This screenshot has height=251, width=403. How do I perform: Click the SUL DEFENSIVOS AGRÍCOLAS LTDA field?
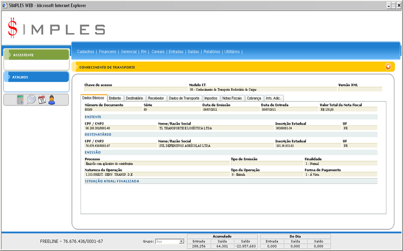(x=216, y=146)
